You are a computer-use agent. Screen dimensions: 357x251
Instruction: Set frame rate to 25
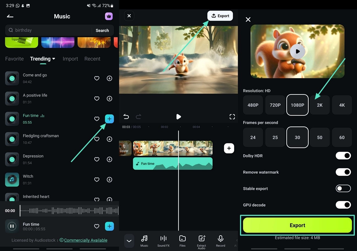(x=275, y=137)
